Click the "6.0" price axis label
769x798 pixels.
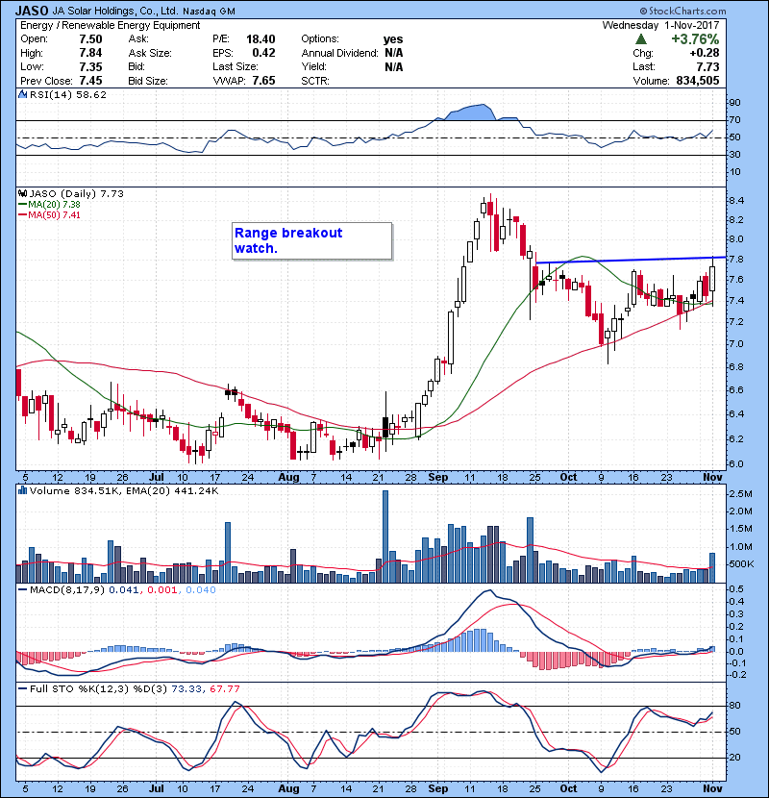[x=736, y=464]
